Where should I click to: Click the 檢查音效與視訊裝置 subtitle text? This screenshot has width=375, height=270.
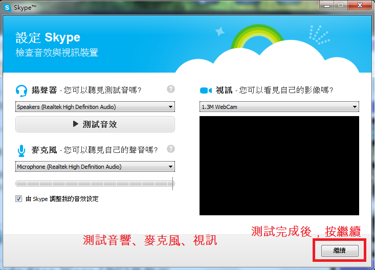pos(57,53)
